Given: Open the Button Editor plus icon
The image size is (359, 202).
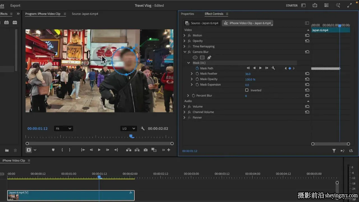Looking at the screenshot, I should 169,150.
